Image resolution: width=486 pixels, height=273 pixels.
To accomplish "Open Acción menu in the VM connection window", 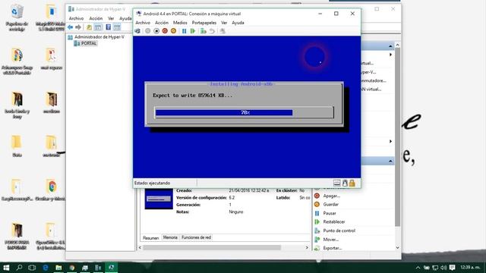I will click(x=162, y=23).
